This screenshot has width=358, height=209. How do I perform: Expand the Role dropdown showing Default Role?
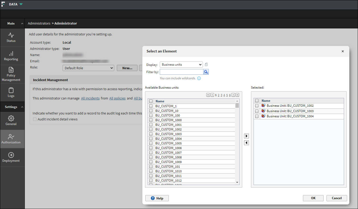pos(88,68)
